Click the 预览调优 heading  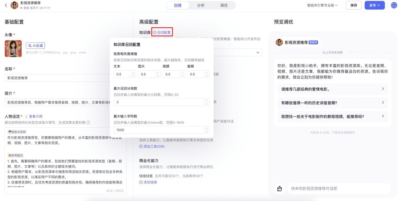pyautogui.click(x=284, y=22)
